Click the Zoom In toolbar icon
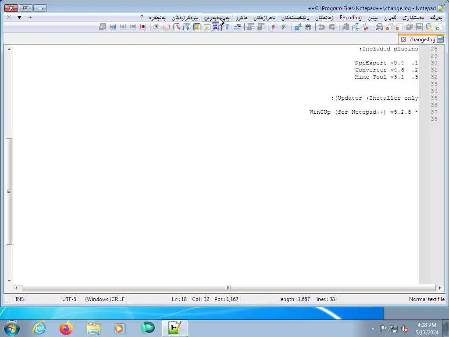The height and width of the screenshot is (337, 449). coord(284,27)
